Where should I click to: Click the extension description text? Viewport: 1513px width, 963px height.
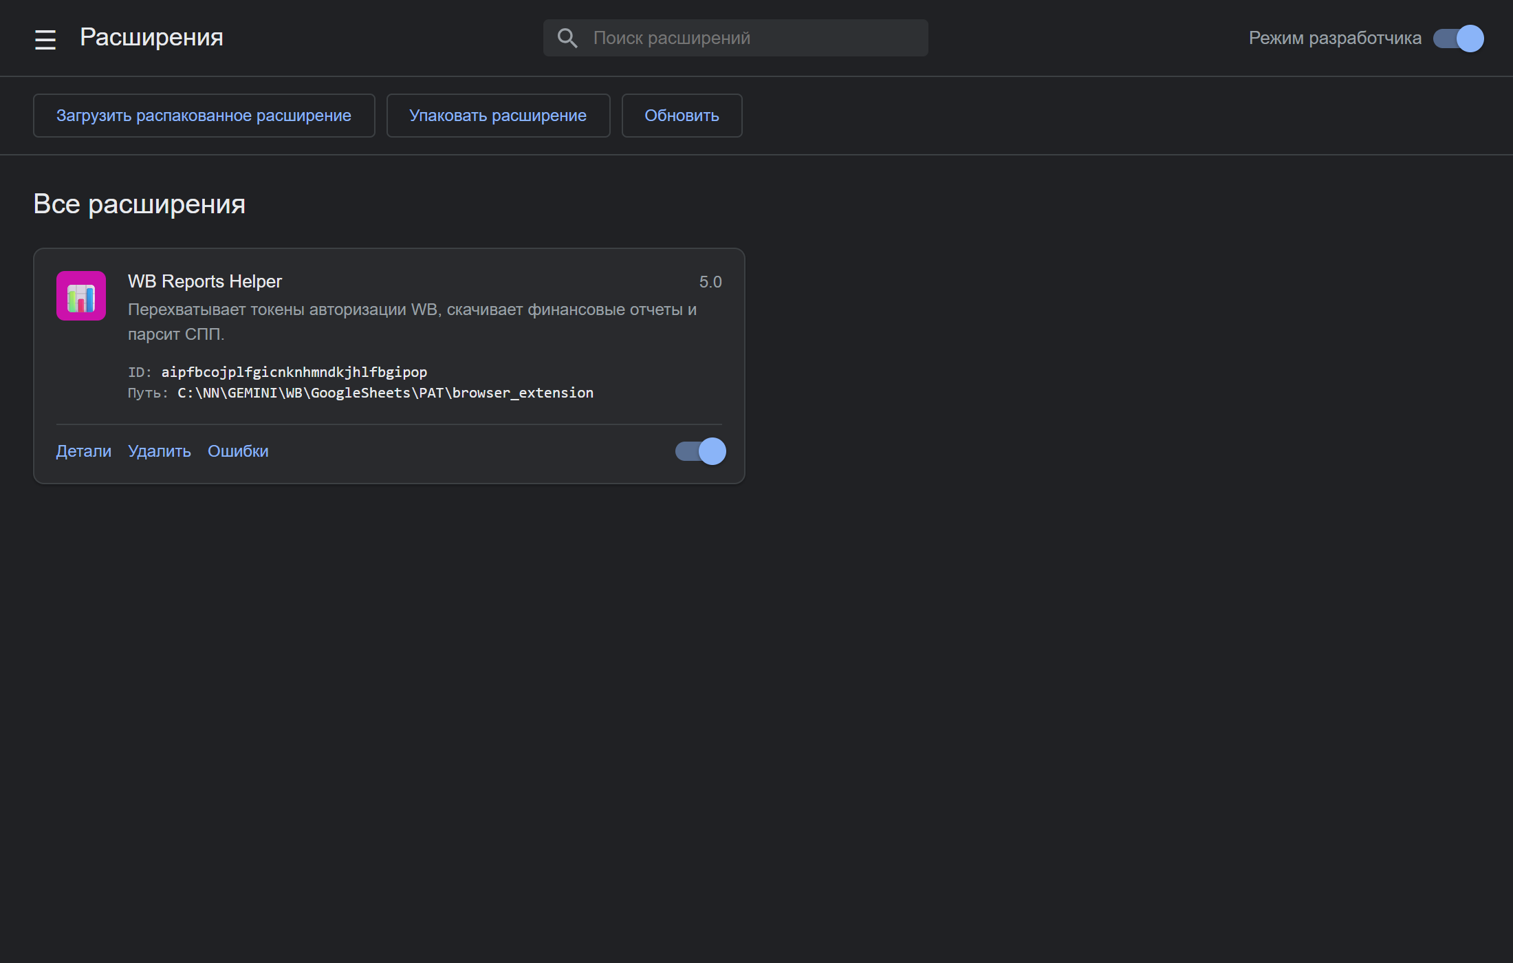point(413,322)
